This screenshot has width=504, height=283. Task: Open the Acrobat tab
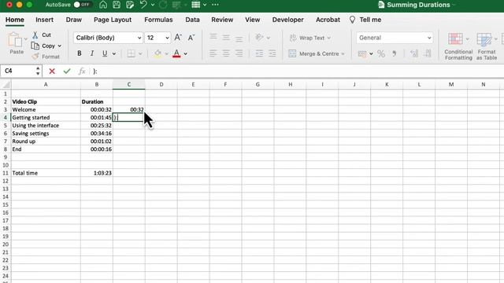(328, 20)
